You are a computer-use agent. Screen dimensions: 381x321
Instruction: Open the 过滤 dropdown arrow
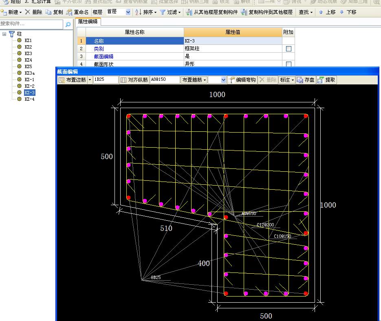point(180,12)
